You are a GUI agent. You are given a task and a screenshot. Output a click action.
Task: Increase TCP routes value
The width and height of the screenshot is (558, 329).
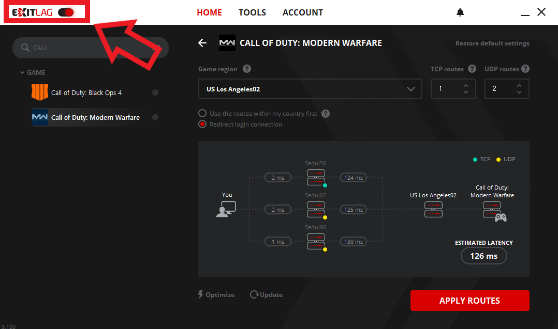pos(466,86)
